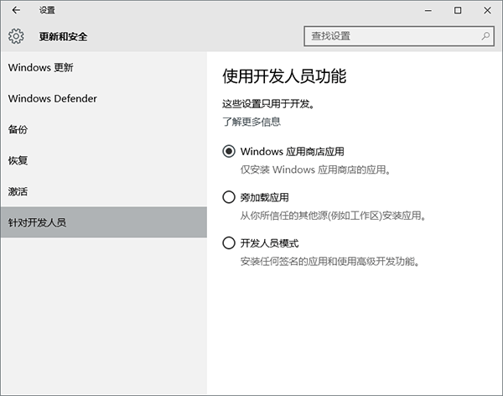Maximize the settings window

pos(458,11)
